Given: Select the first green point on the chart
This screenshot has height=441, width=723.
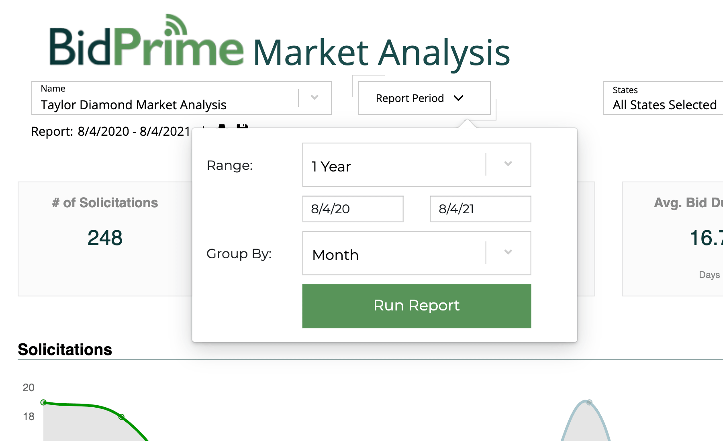Looking at the screenshot, I should (43, 402).
